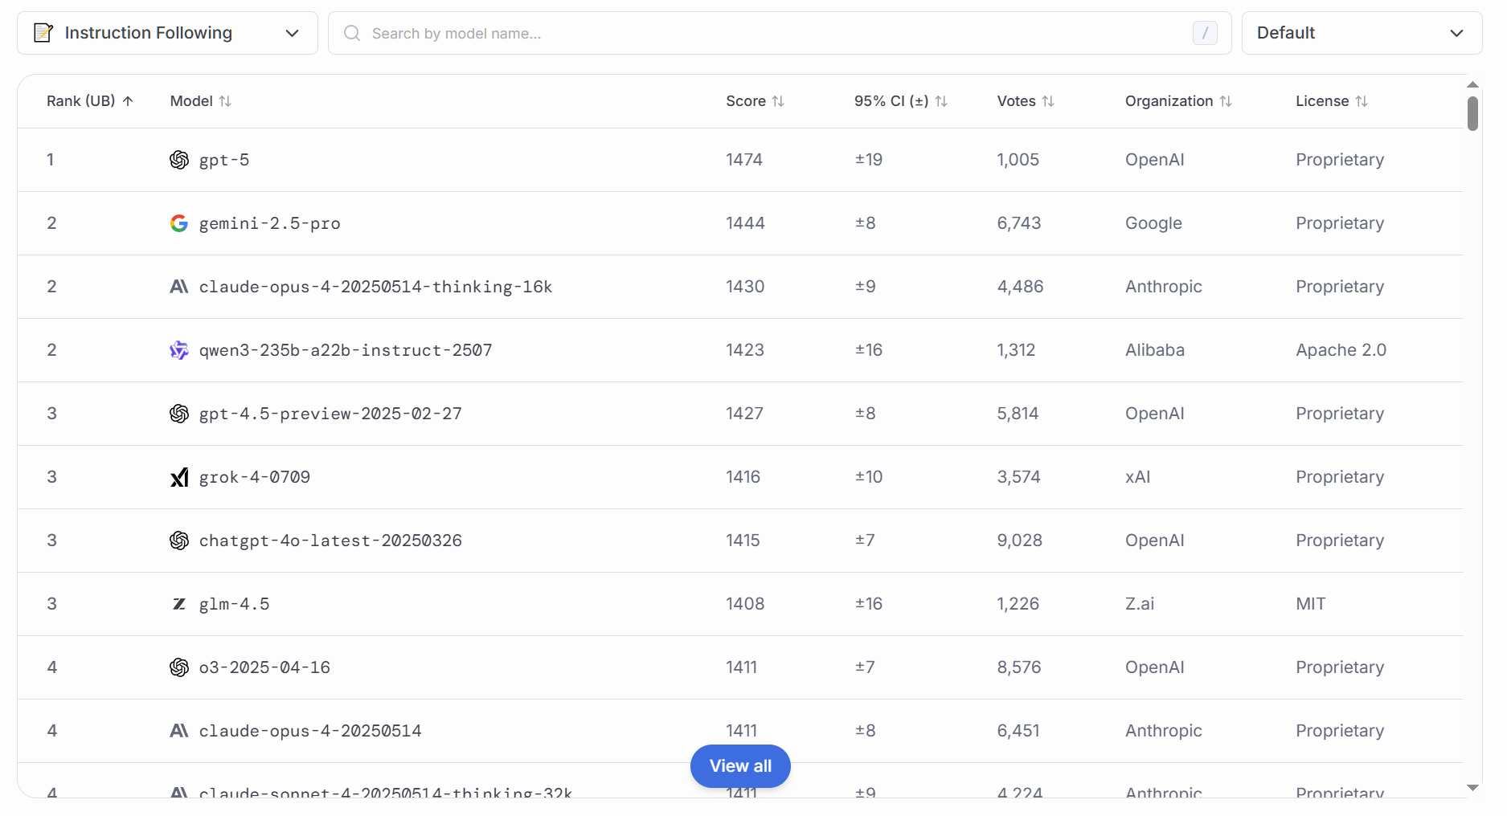
Task: Select the claude-opus-4-20250514 model name
Action: [310, 731]
